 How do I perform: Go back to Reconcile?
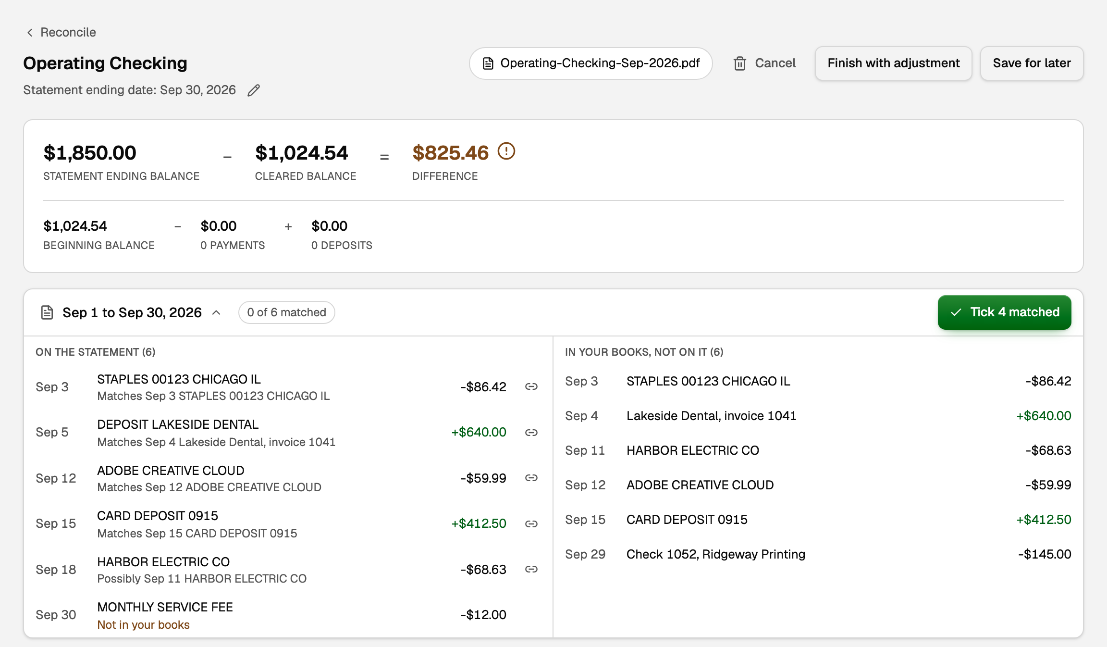tap(61, 32)
